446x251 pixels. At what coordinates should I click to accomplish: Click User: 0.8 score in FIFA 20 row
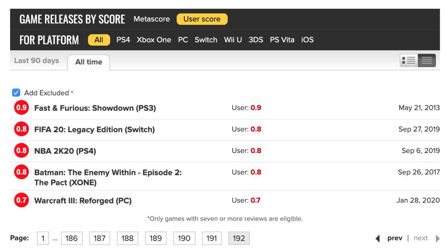246,129
